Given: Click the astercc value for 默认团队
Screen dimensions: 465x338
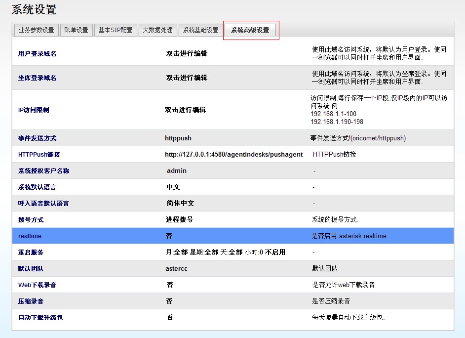Looking at the screenshot, I should (176, 269).
